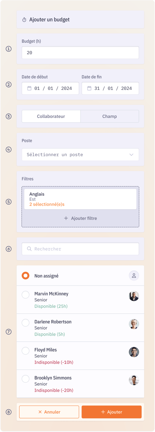Click the Annuler button
The width and height of the screenshot is (155, 432).
(49, 412)
